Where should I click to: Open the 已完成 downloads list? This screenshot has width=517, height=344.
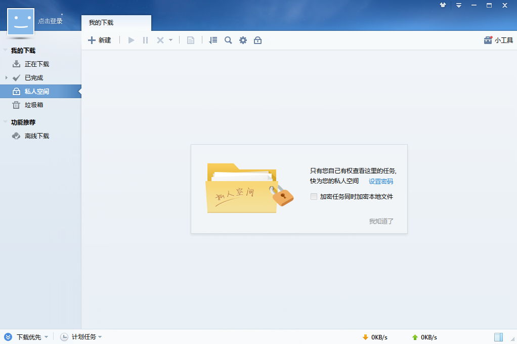pyautogui.click(x=31, y=77)
